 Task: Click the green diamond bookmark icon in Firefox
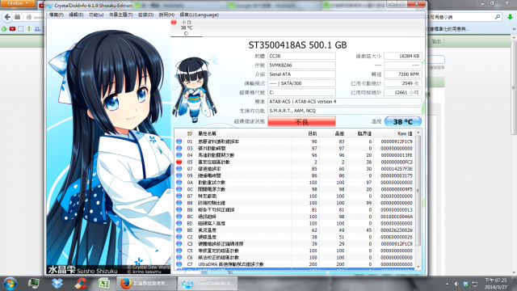[x=4, y=29]
